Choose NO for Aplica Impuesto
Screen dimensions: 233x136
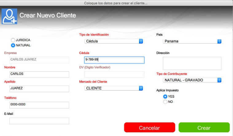click(165, 102)
